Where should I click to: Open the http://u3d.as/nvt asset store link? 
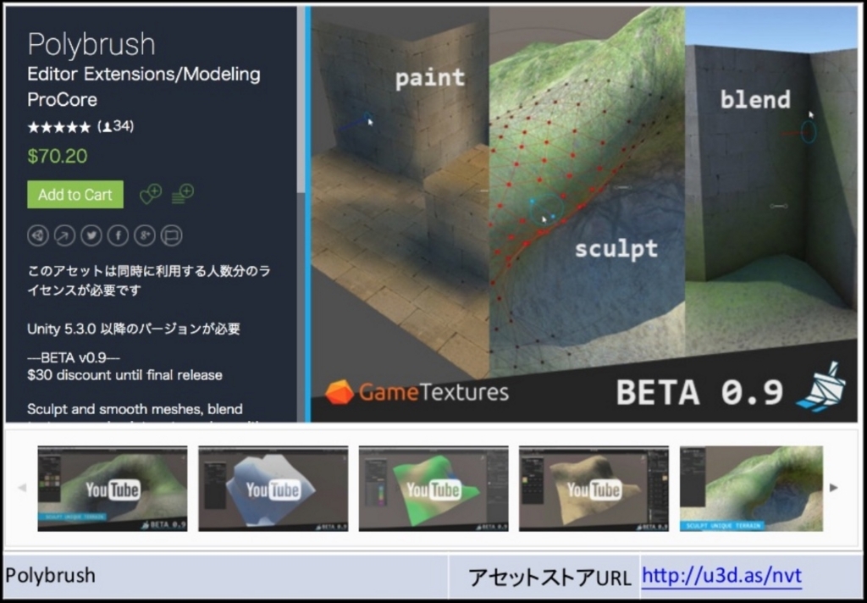[x=721, y=575]
